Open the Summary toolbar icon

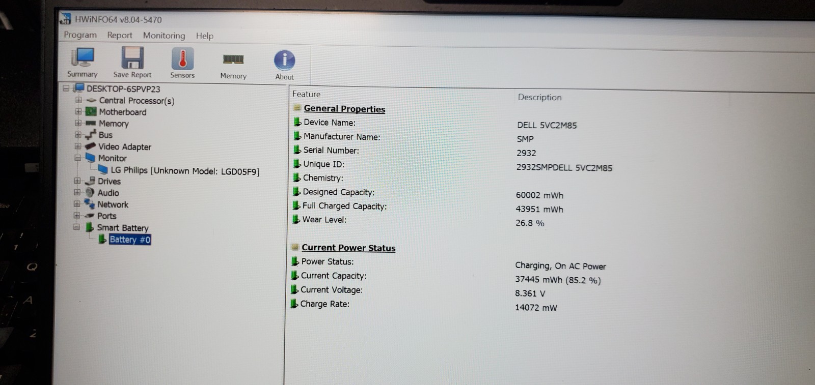click(83, 57)
